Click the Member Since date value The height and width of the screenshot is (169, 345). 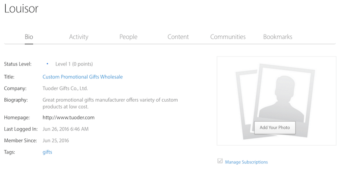56,141
